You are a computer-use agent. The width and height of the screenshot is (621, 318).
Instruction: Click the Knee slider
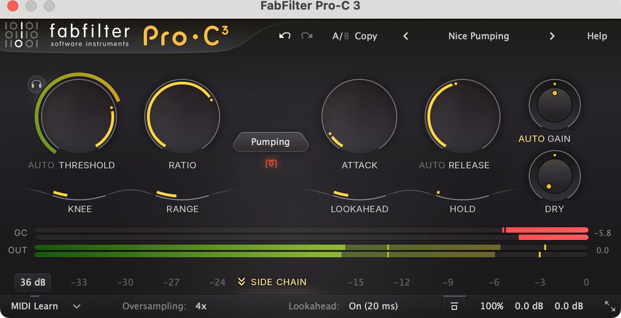80,195
